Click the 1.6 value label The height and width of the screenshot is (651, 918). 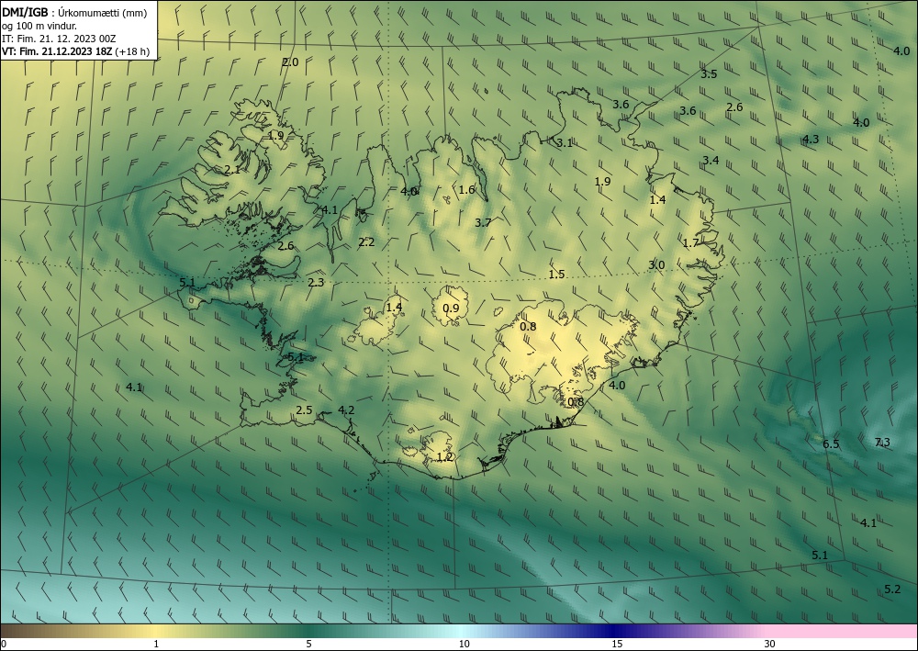(466, 190)
